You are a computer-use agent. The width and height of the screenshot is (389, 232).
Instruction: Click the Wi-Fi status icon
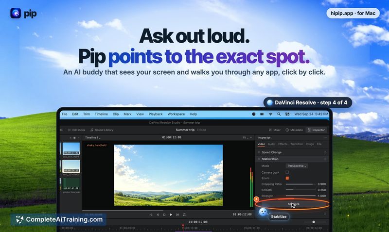[x=270, y=114]
